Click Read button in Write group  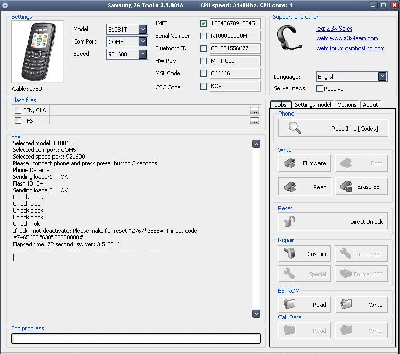point(304,187)
